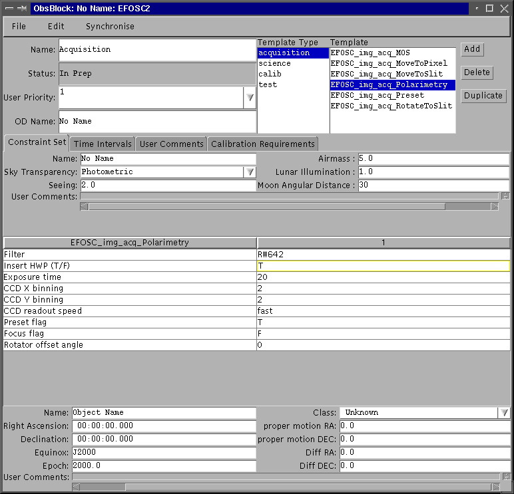This screenshot has height=494, width=514.
Task: Click the Declination field
Action: coord(164,439)
